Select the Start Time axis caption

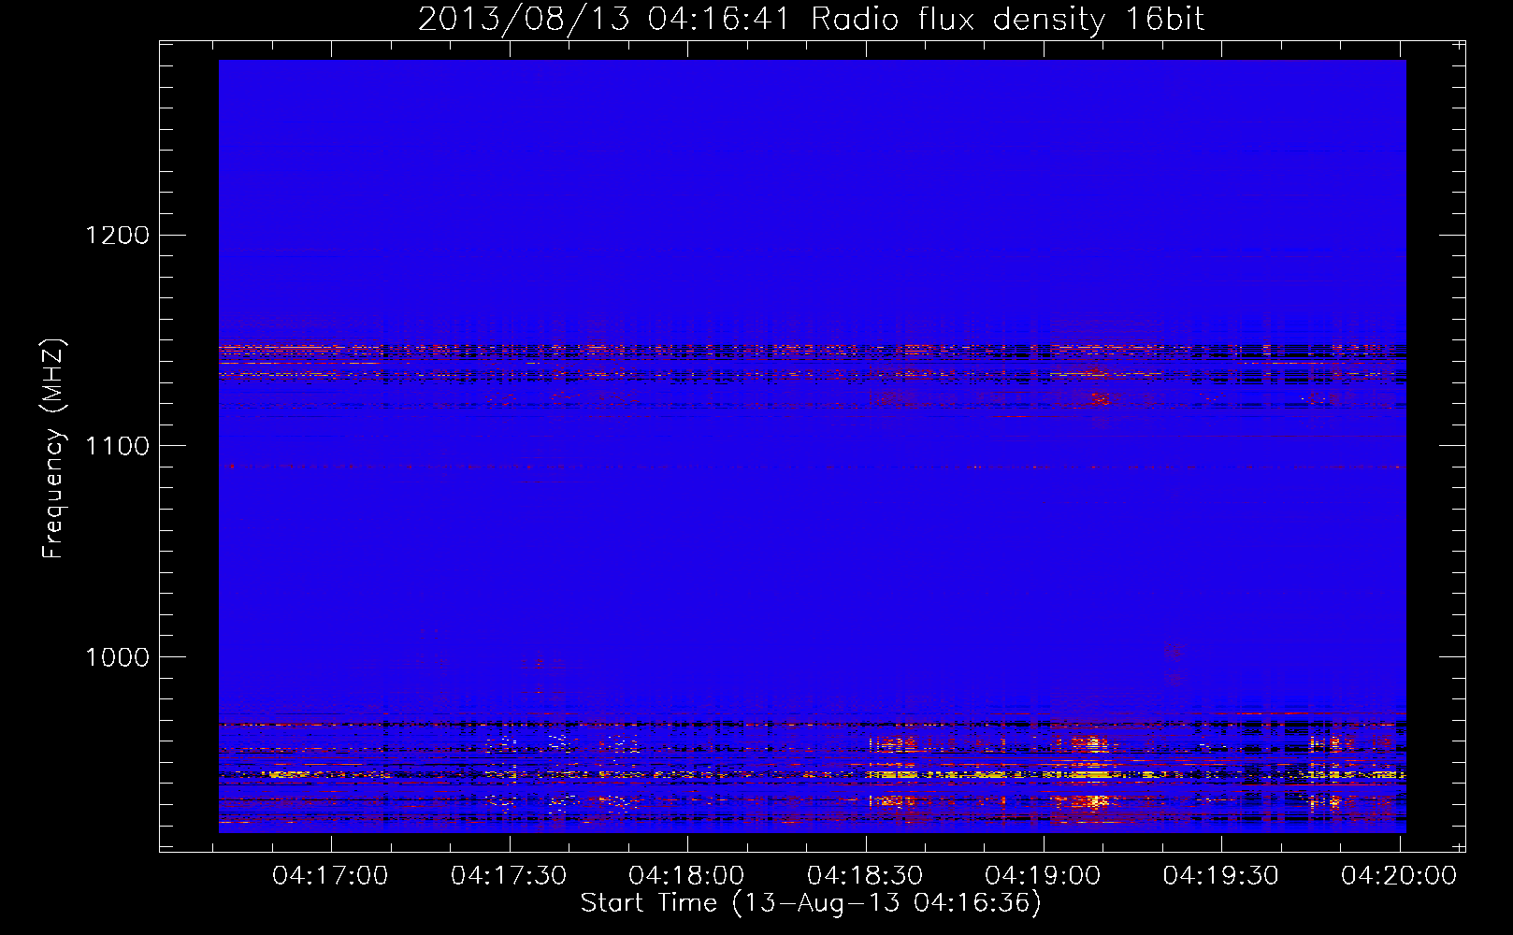pos(811,903)
